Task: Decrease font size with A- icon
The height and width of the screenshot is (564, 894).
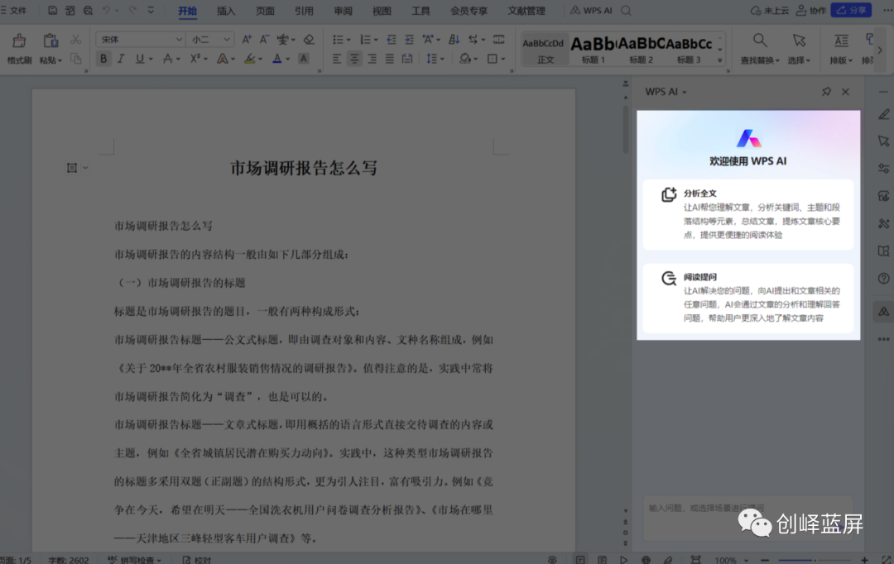Action: tap(264, 40)
